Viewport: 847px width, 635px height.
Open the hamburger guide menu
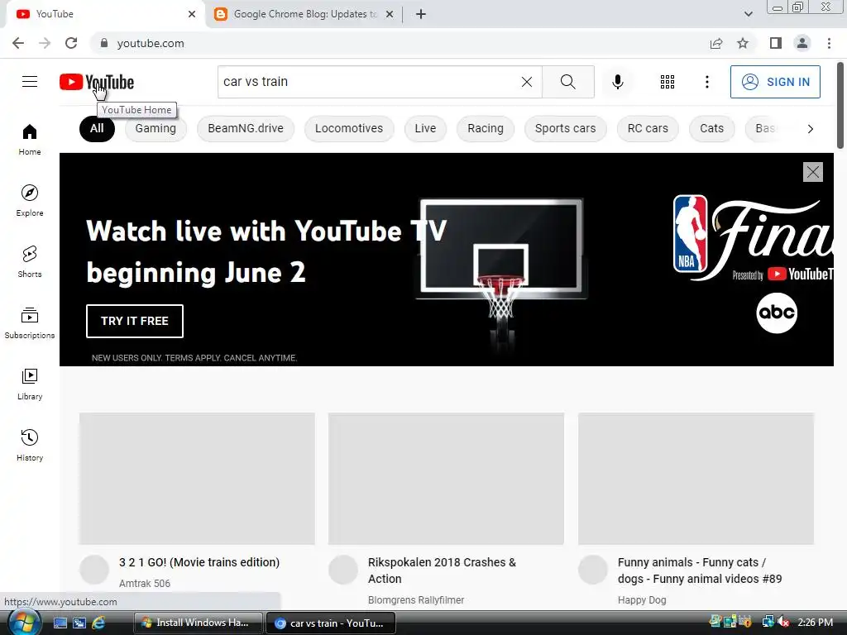click(x=30, y=82)
